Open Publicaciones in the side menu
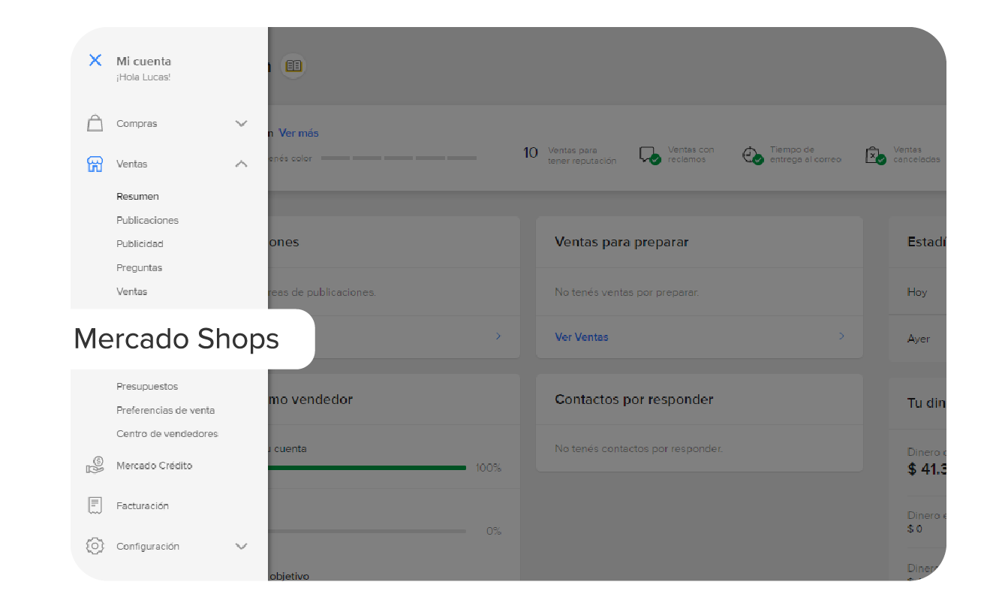 147,220
